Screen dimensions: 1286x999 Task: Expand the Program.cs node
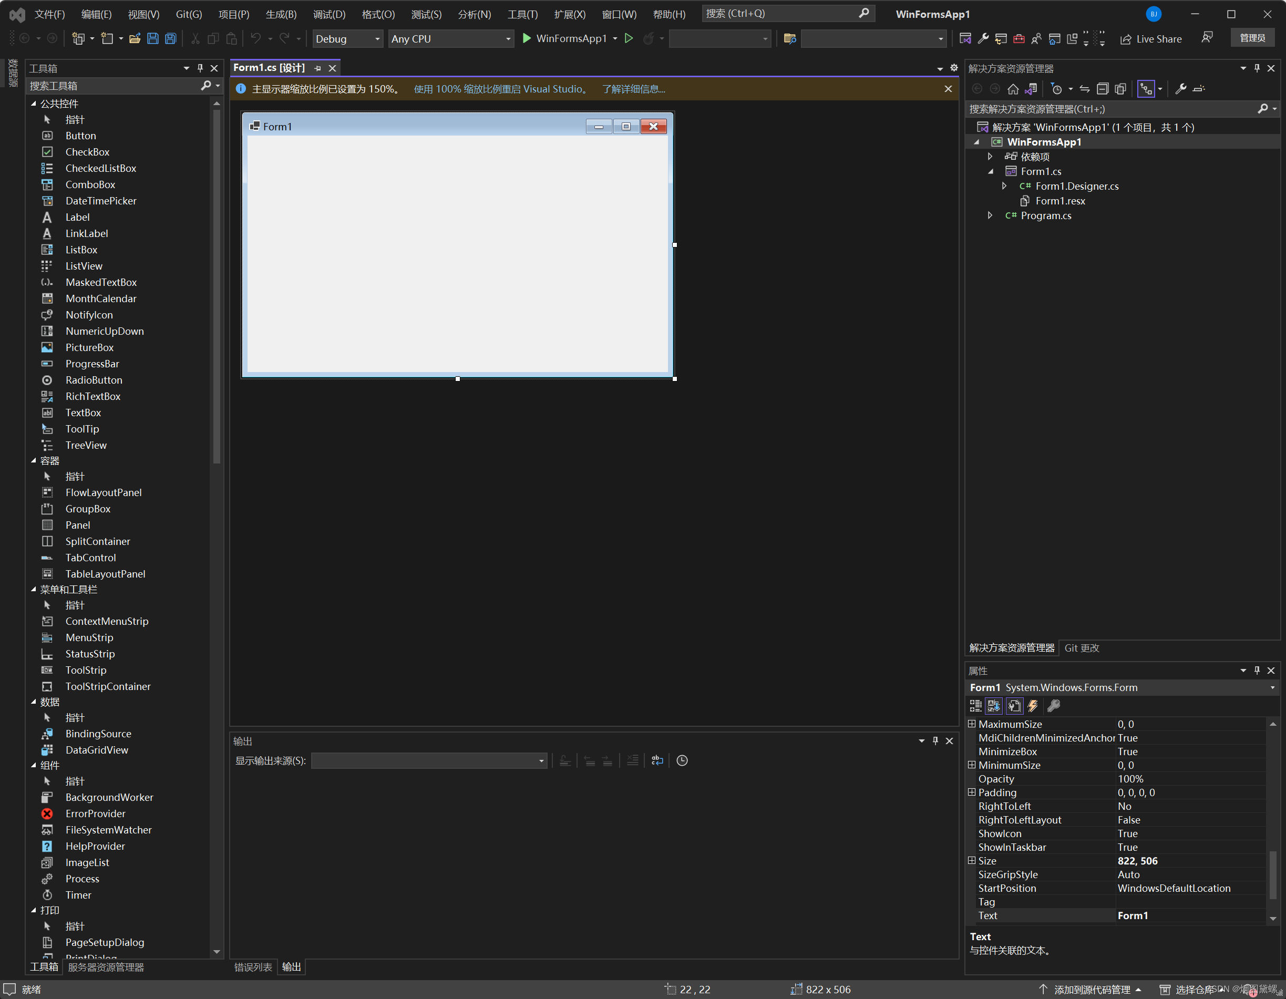(x=991, y=215)
